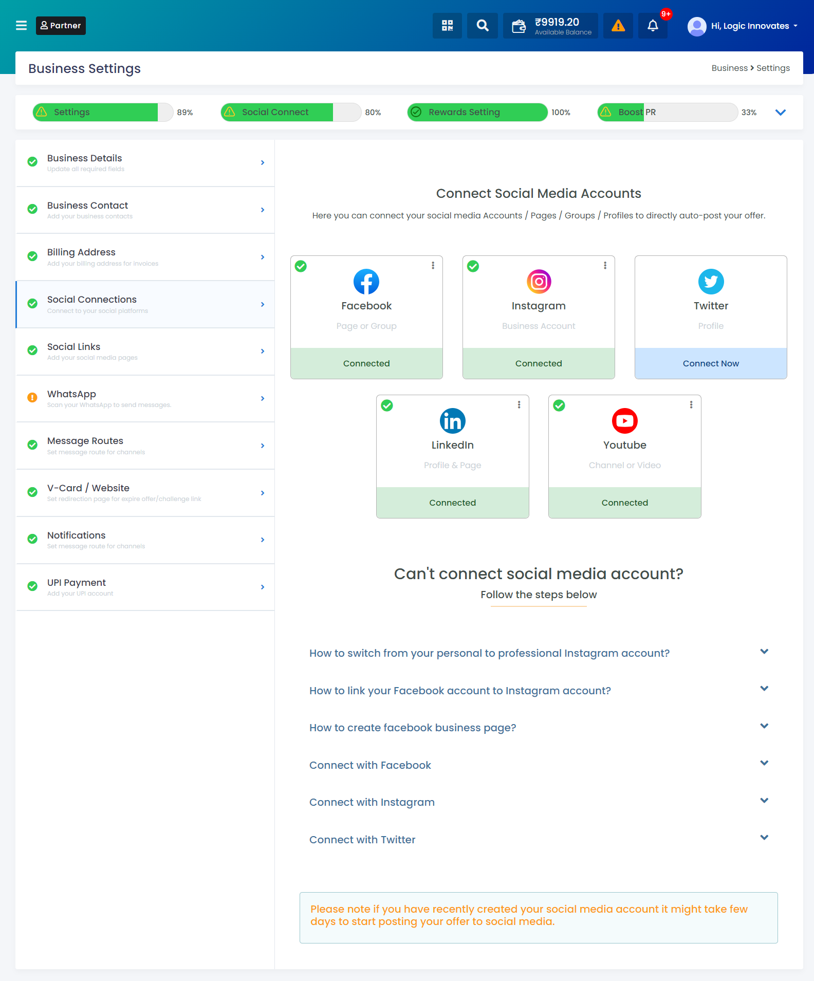The height and width of the screenshot is (981, 814).
Task: Open Youtube card three-dot menu
Action: [x=691, y=404]
